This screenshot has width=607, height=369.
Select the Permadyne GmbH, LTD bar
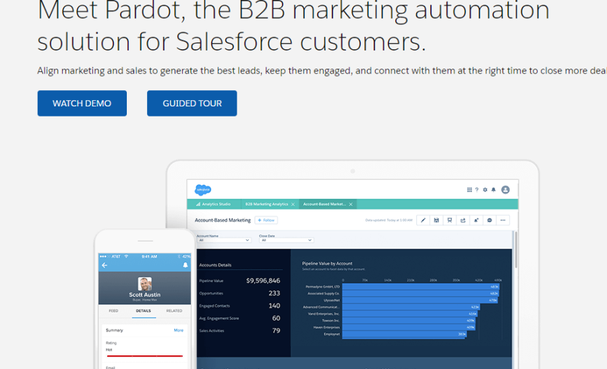[x=420, y=287]
